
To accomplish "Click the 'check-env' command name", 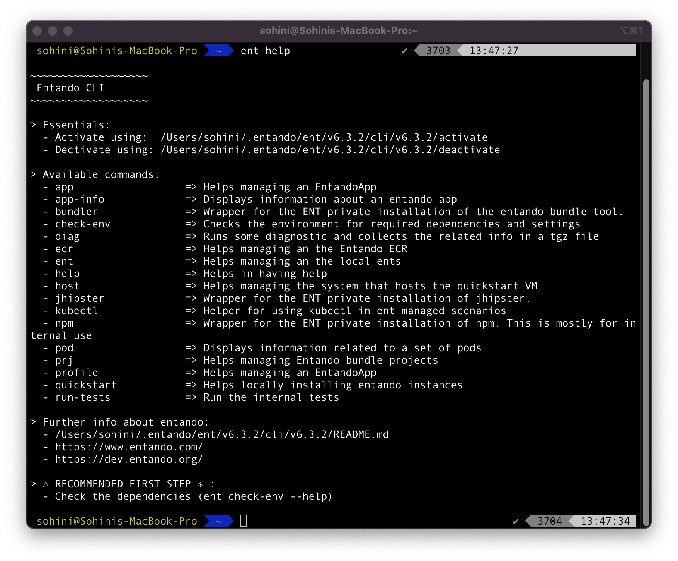I will (83, 224).
